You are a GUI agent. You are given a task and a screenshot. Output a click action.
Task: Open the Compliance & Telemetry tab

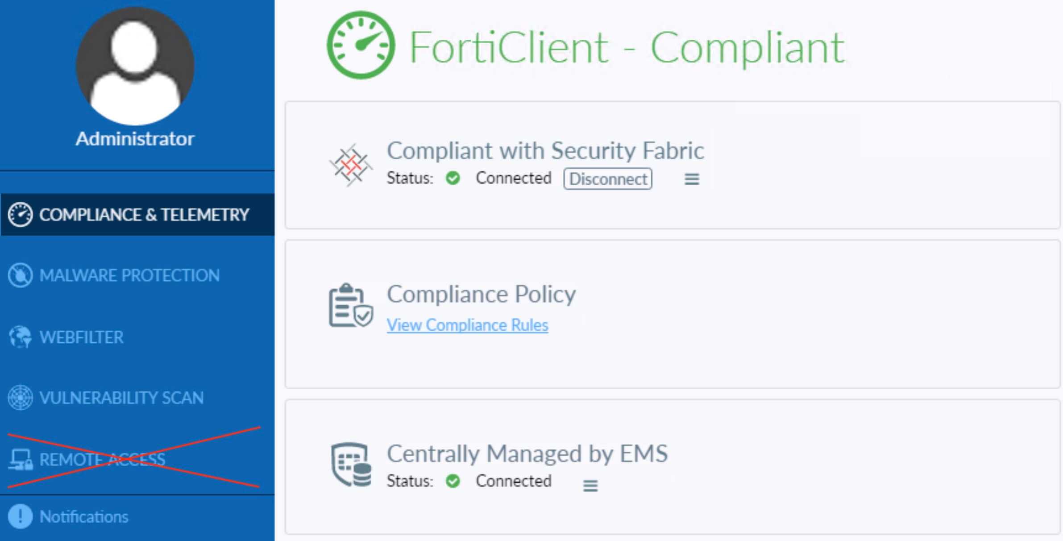pyautogui.click(x=137, y=215)
